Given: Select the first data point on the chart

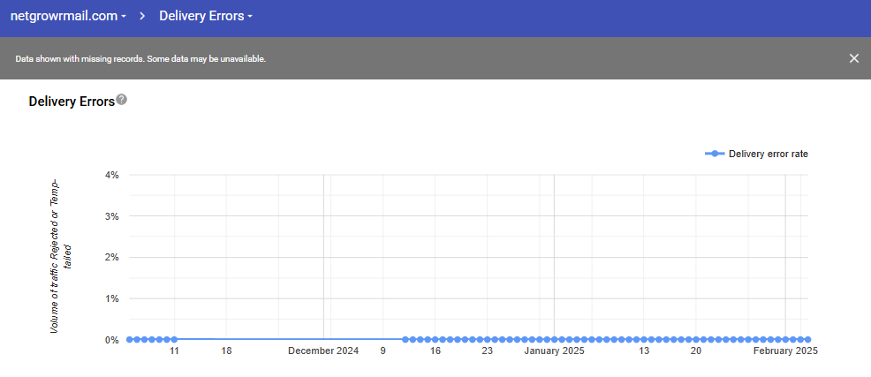Looking at the screenshot, I should point(130,339).
